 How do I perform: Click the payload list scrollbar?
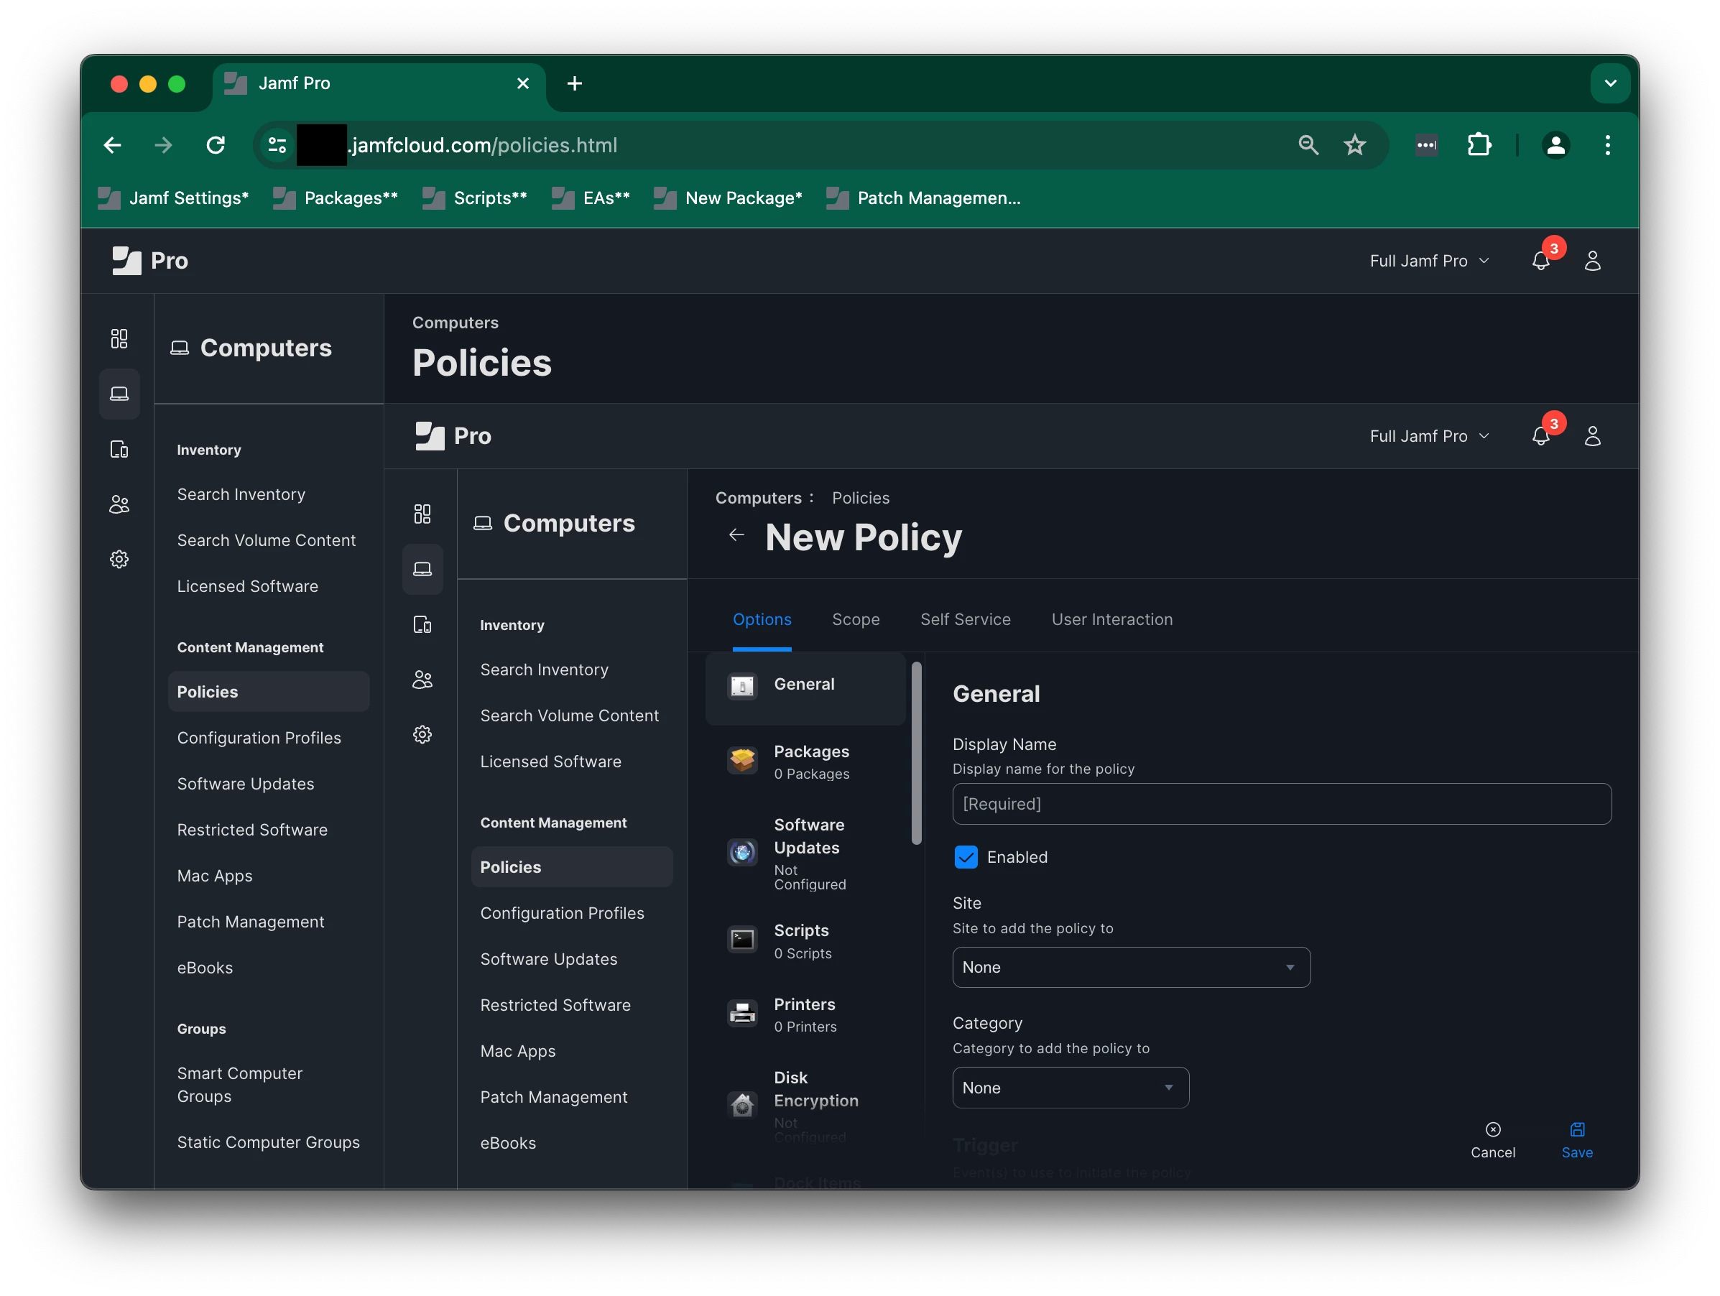(916, 753)
